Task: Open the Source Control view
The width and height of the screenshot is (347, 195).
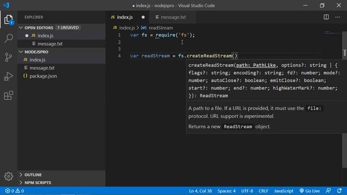Action: [9, 57]
